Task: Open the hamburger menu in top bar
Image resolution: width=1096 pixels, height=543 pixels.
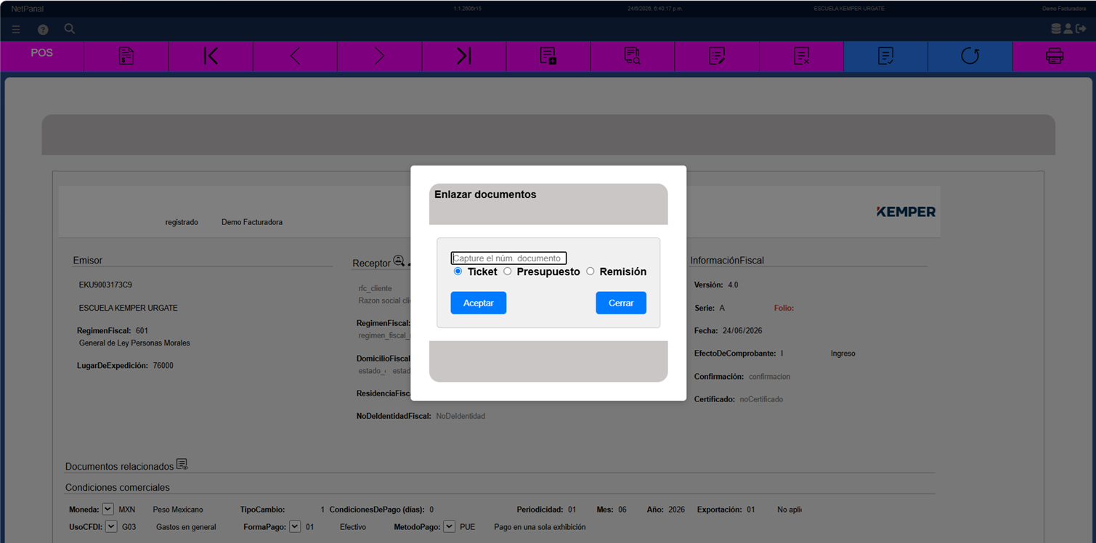Action: 16,30
